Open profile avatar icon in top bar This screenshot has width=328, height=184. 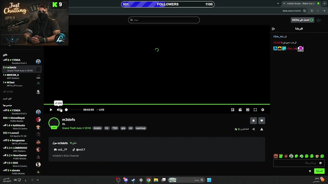[319, 20]
